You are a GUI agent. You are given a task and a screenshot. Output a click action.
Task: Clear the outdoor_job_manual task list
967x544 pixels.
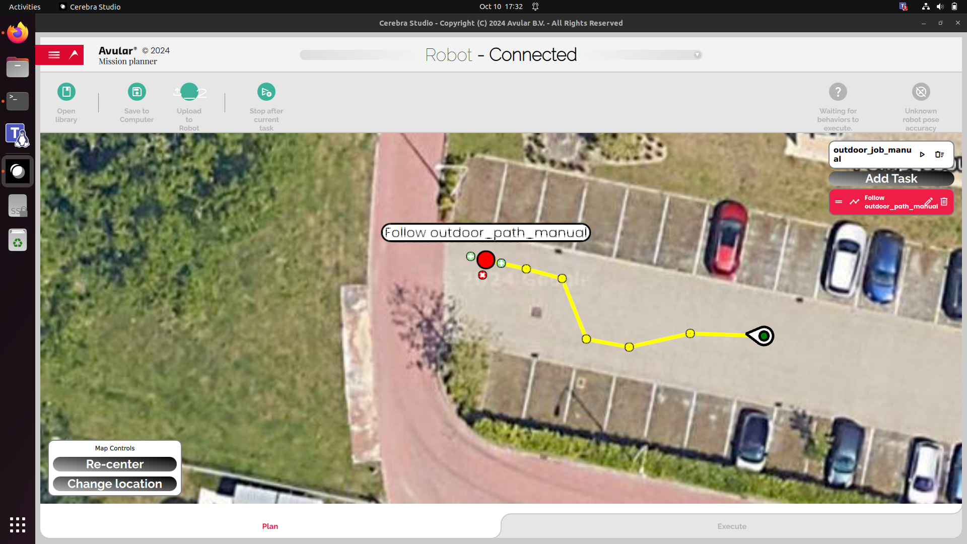click(x=939, y=155)
